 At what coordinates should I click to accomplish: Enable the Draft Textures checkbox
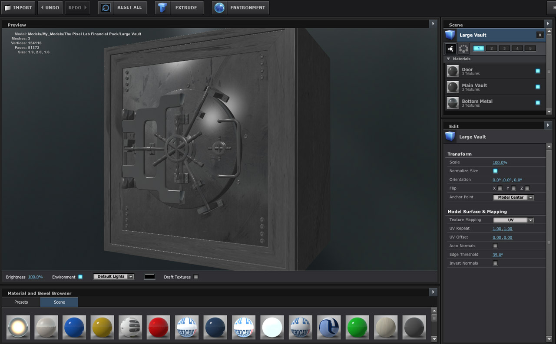tap(196, 277)
